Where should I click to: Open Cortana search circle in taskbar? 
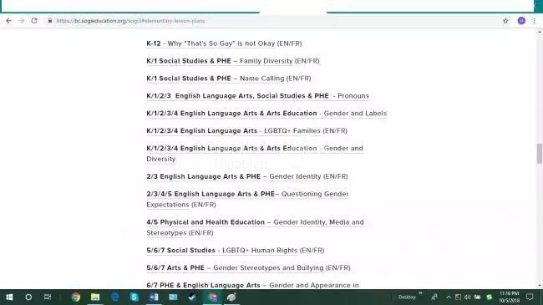pyautogui.click(x=28, y=297)
